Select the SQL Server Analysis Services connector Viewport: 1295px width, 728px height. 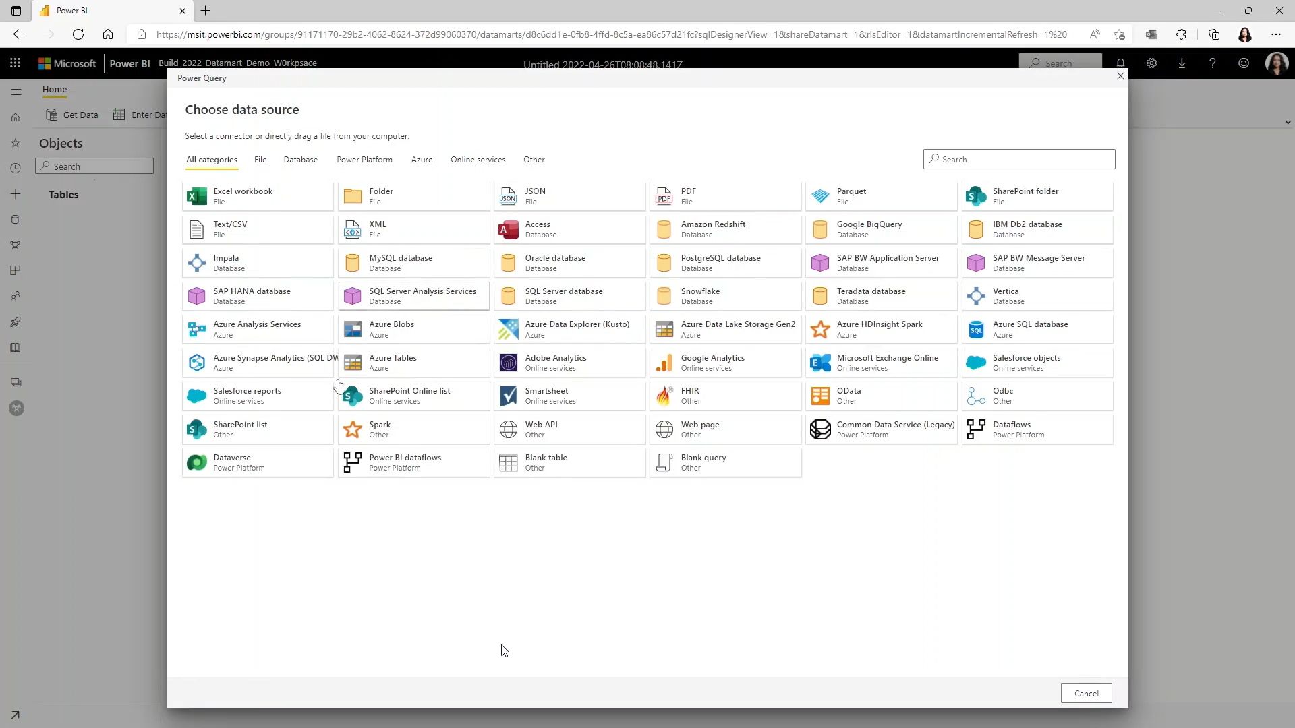point(413,296)
